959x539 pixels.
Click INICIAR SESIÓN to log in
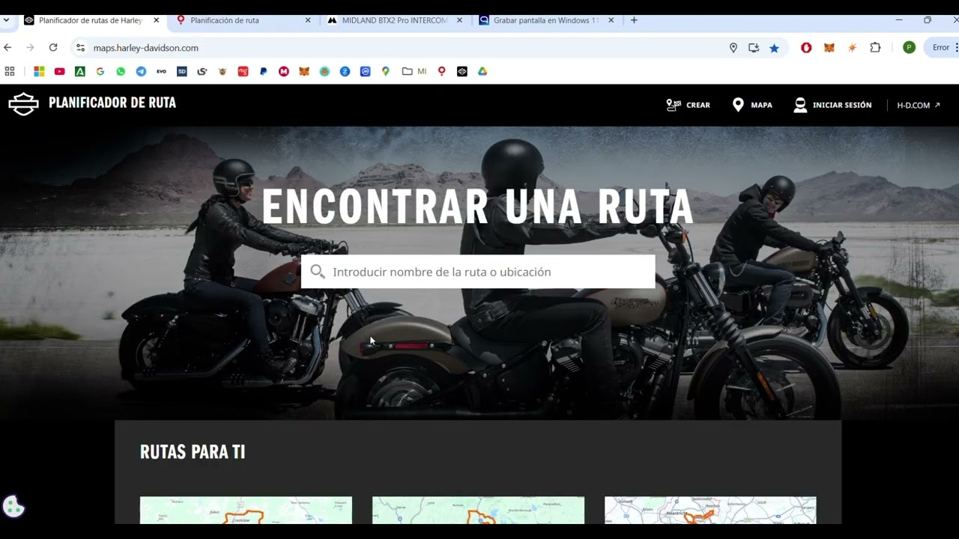coord(832,105)
